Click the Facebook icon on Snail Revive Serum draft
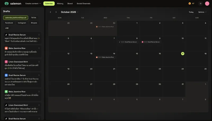212x121 pixels. 6,75
